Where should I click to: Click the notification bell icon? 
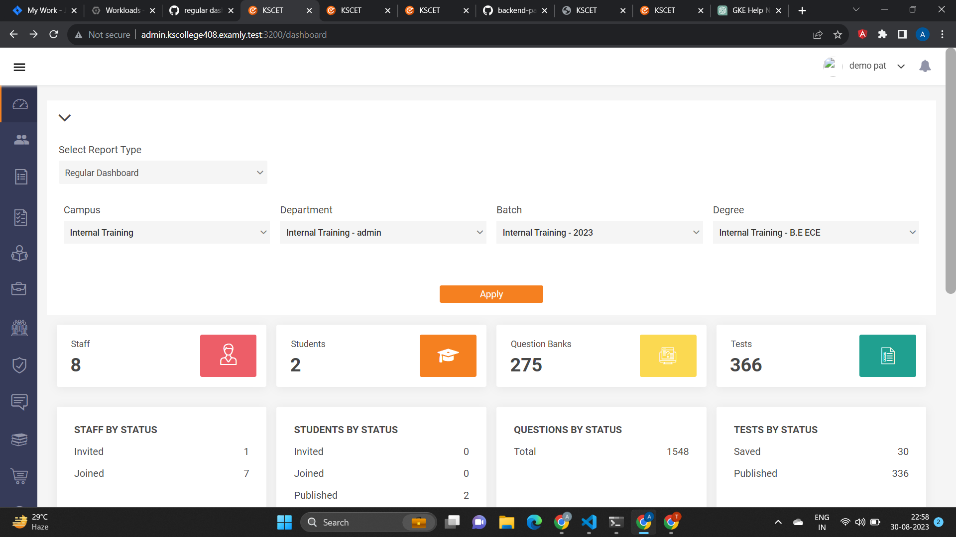click(925, 66)
